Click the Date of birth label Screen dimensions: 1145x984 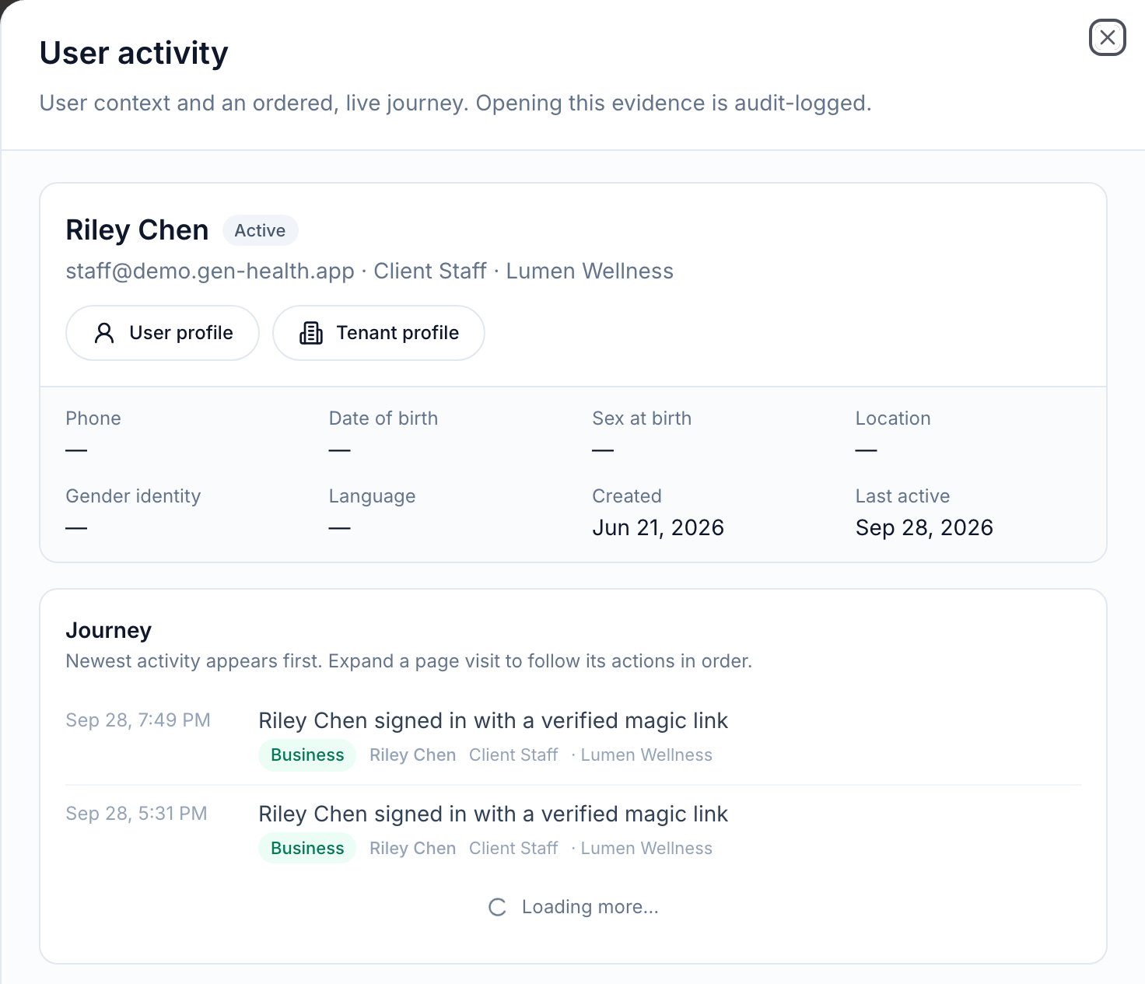tap(383, 418)
